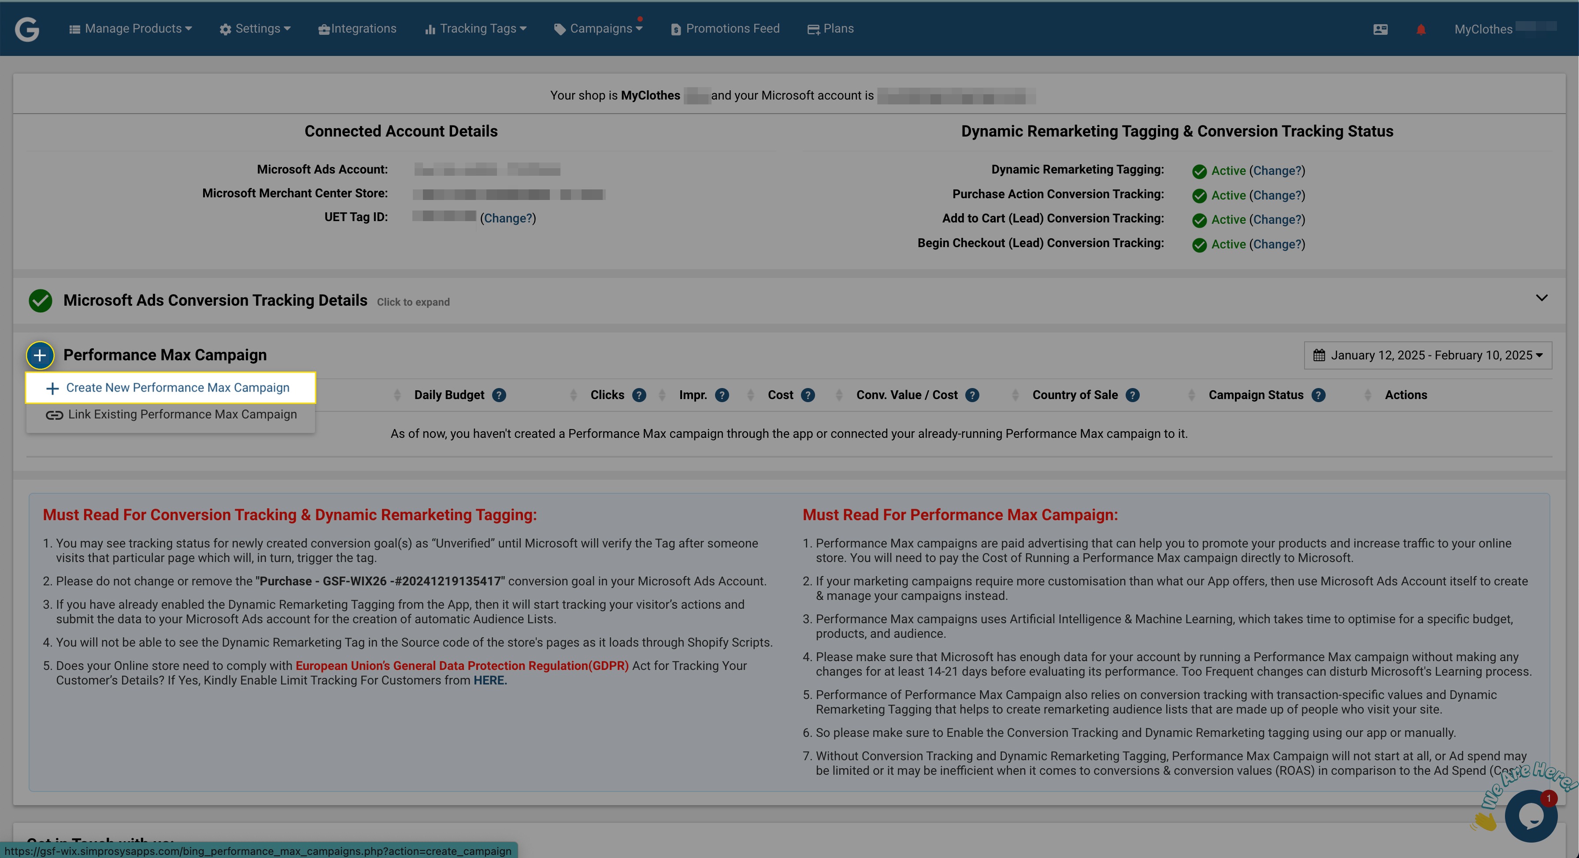Click help icon next to Country of Sale
The height and width of the screenshot is (858, 1579).
1133,395
